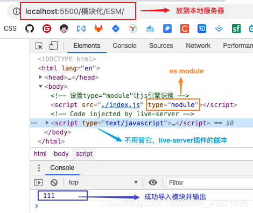Viewport: 253px width, 213px height.
Task: Select the drawer Console tab
Action: tap(62, 168)
